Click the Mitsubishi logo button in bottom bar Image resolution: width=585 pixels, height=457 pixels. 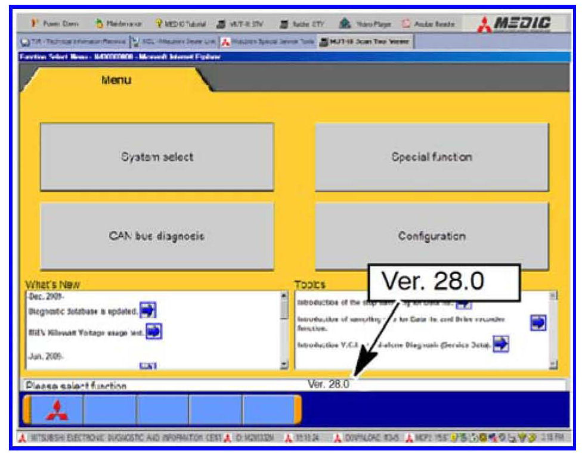(56, 409)
